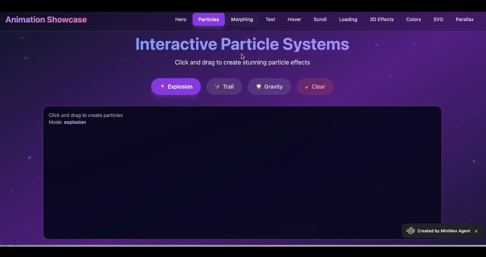Image resolution: width=486 pixels, height=257 pixels.
Task: Click the star icon on Gravity
Action: point(258,87)
